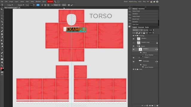
Task: Select the Eyedropper tool
Action: coord(2,25)
